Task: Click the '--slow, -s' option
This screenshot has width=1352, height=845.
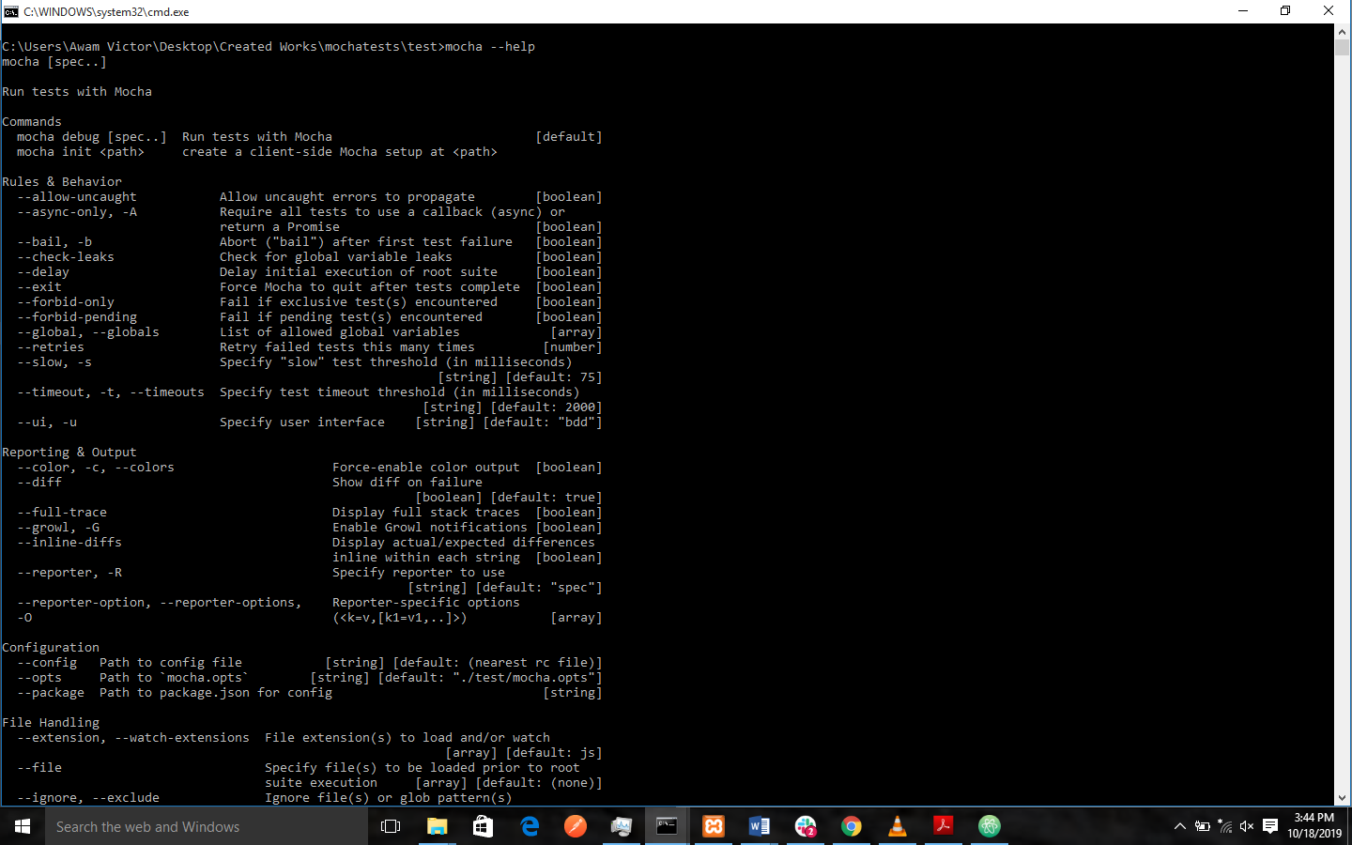Action: [54, 362]
